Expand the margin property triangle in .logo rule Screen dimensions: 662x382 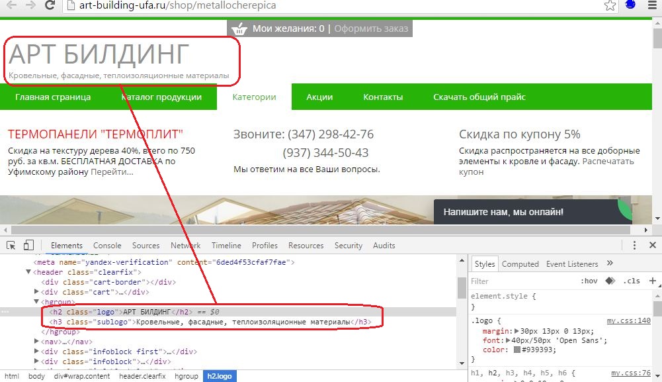[517, 331]
